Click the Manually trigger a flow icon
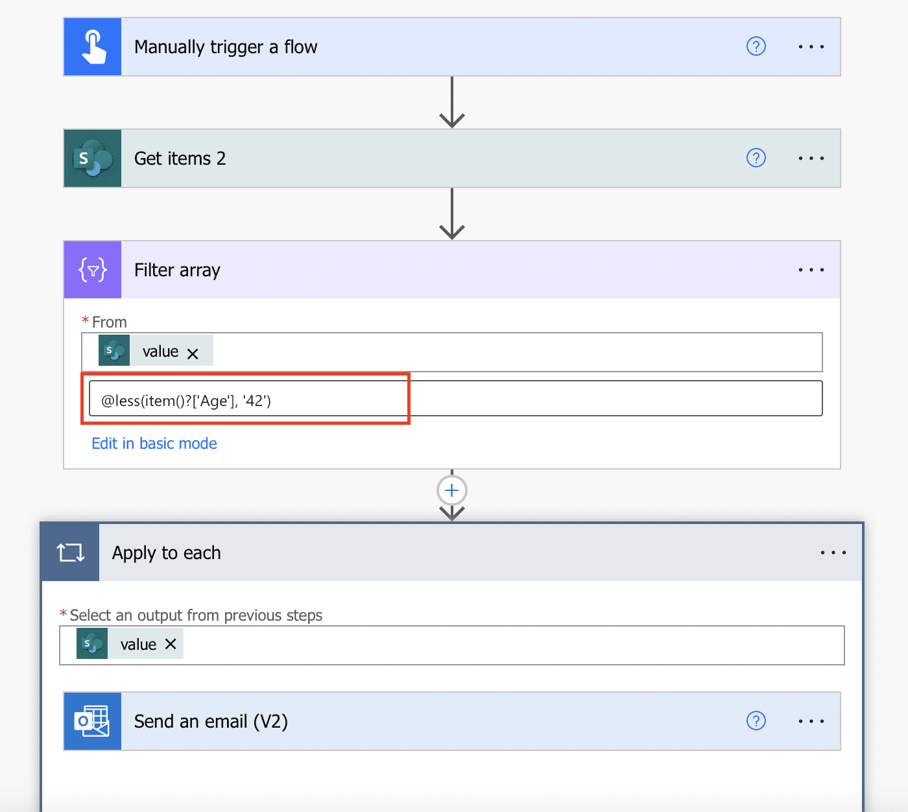 click(92, 46)
